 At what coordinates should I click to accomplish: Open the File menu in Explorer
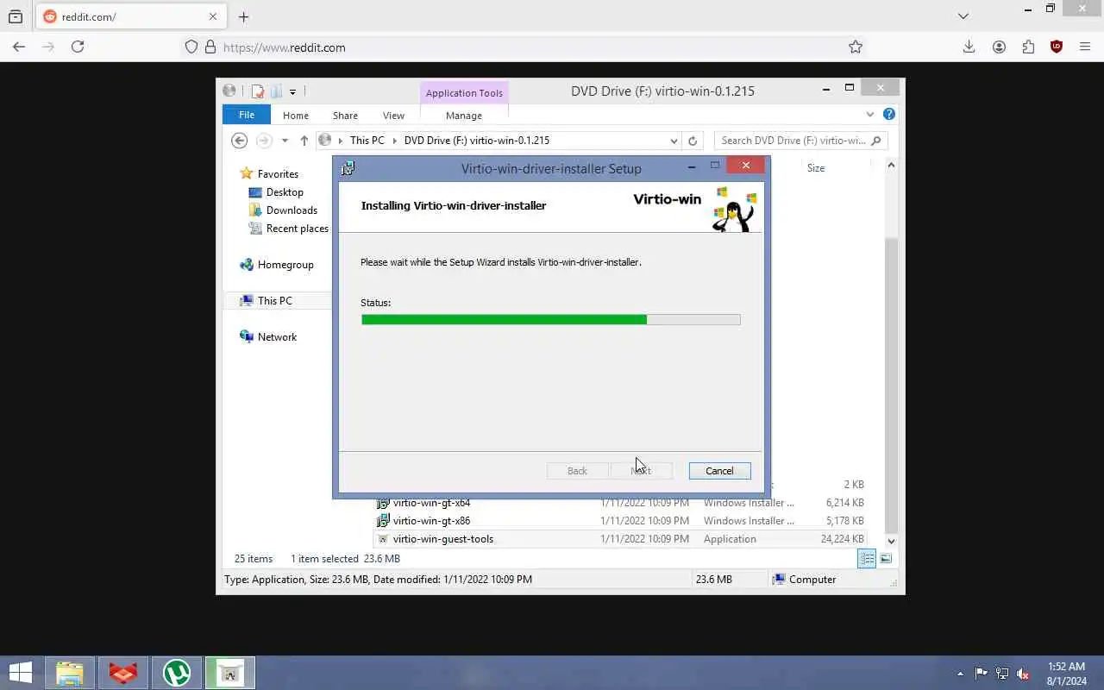(247, 115)
